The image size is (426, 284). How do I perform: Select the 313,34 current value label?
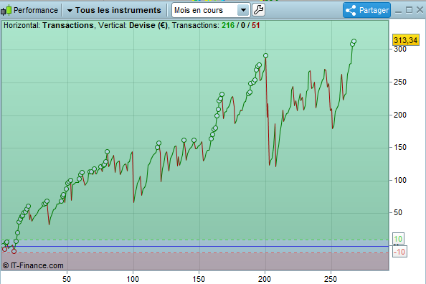tap(406, 40)
